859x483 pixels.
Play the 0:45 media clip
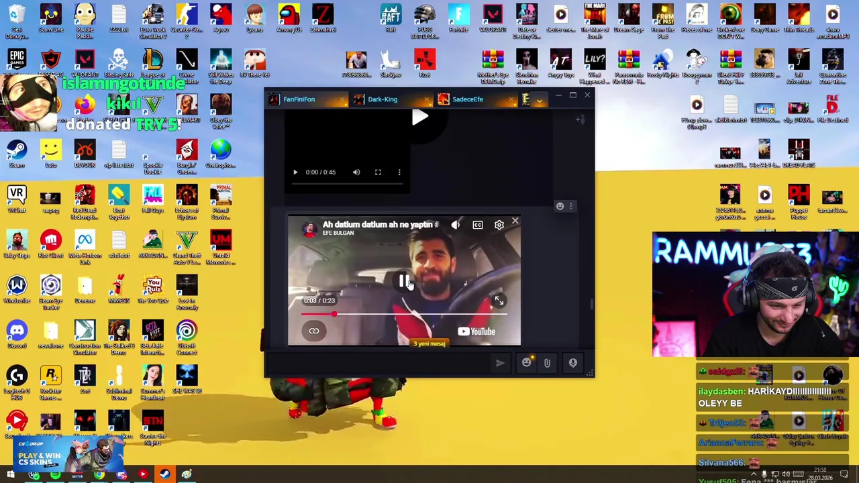tap(295, 172)
